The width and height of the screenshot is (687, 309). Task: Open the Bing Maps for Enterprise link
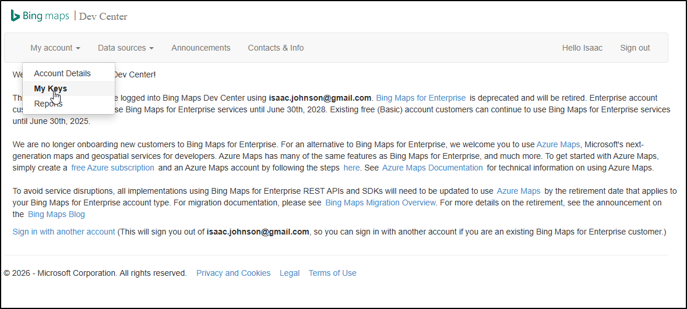pyautogui.click(x=421, y=98)
